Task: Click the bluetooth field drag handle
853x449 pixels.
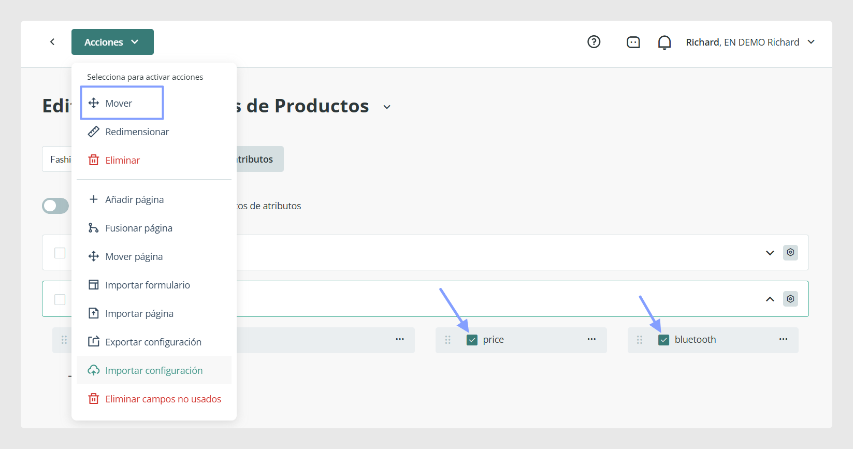Action: (640, 340)
